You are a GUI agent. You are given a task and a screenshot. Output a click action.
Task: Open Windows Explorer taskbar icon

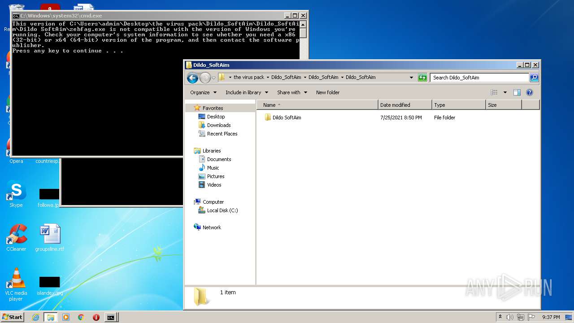point(51,317)
